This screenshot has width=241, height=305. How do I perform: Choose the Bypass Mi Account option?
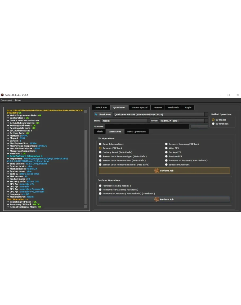tap(167, 165)
